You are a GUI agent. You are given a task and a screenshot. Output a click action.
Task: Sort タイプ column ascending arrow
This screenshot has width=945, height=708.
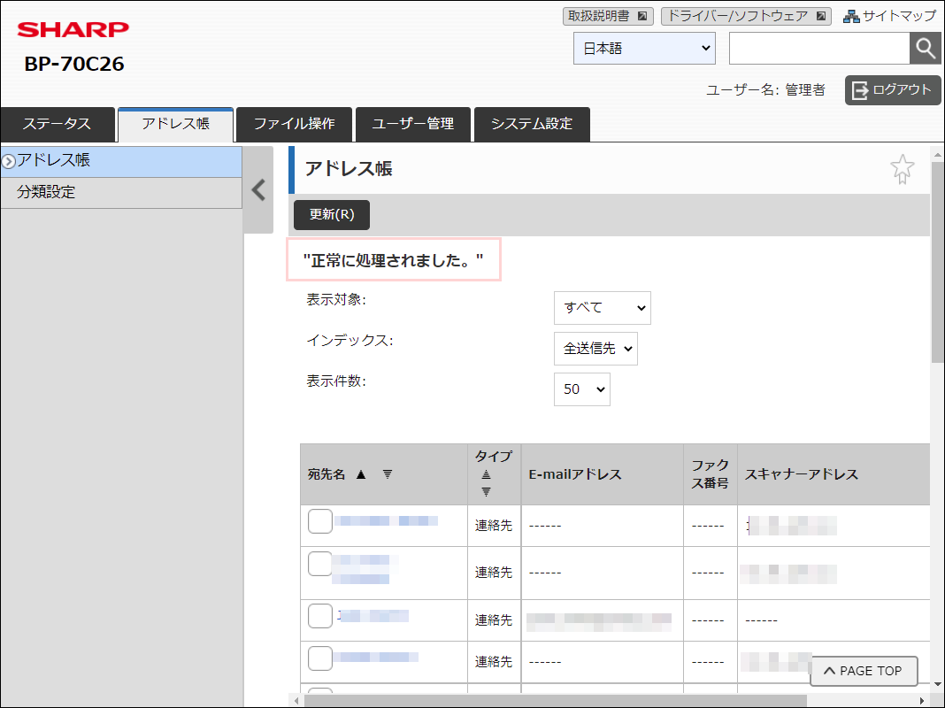coord(486,475)
